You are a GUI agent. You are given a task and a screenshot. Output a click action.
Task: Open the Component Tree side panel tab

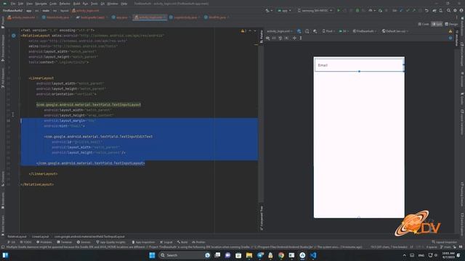point(262,217)
